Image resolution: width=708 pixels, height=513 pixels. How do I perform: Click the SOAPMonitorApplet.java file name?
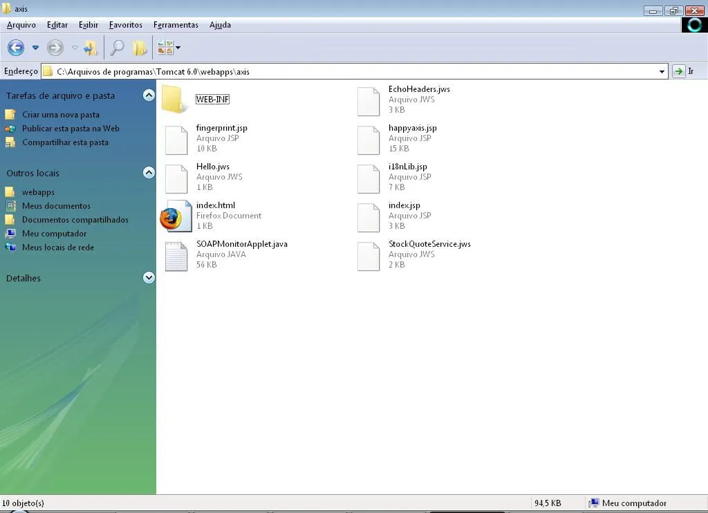click(x=241, y=244)
